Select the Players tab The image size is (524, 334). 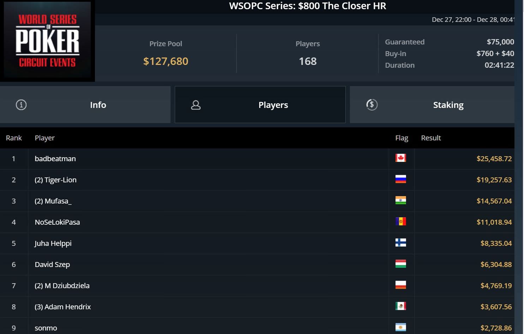[x=260, y=105]
